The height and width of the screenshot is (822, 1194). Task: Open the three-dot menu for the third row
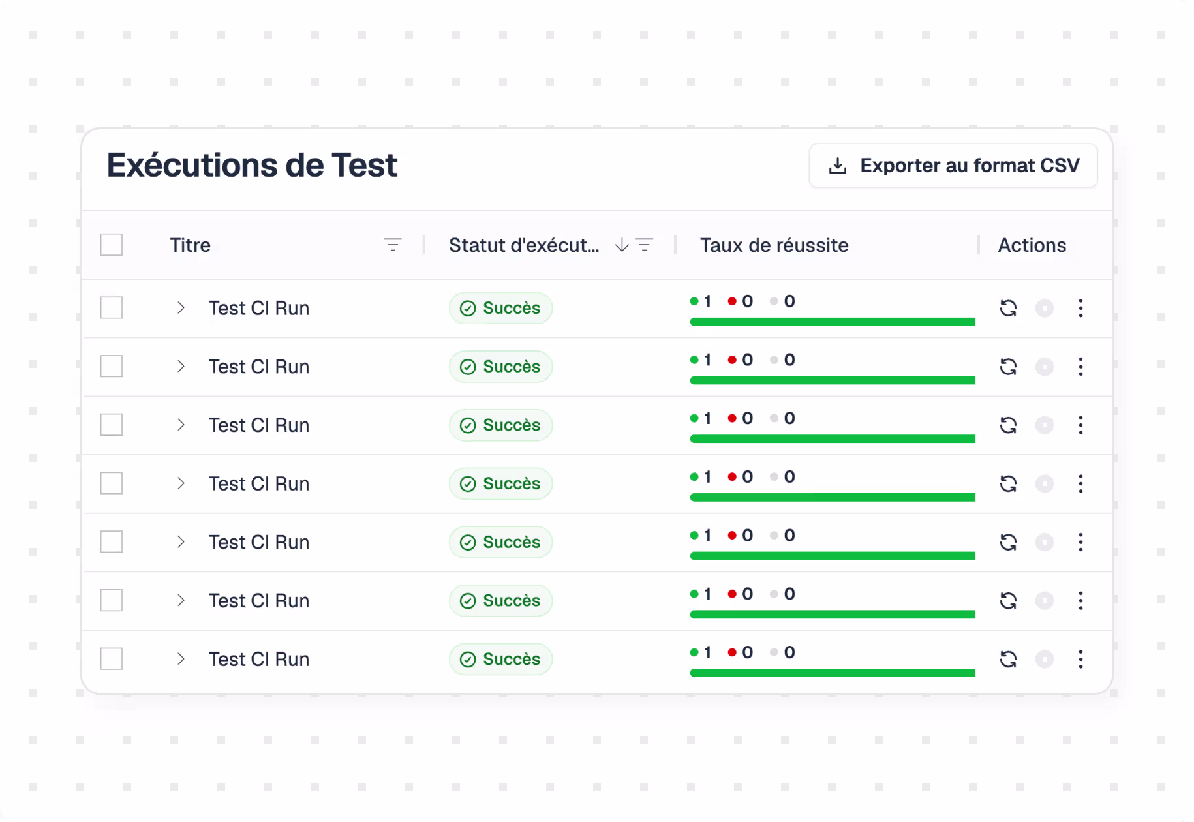[x=1080, y=425]
